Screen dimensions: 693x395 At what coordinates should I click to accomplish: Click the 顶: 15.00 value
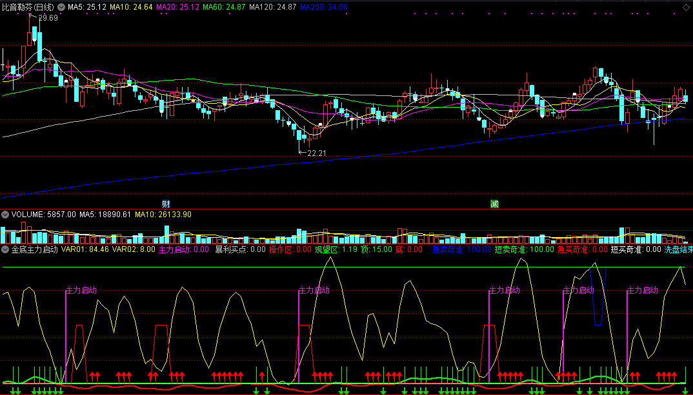[x=376, y=249]
